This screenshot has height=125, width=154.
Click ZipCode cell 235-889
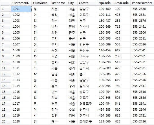point(105,68)
